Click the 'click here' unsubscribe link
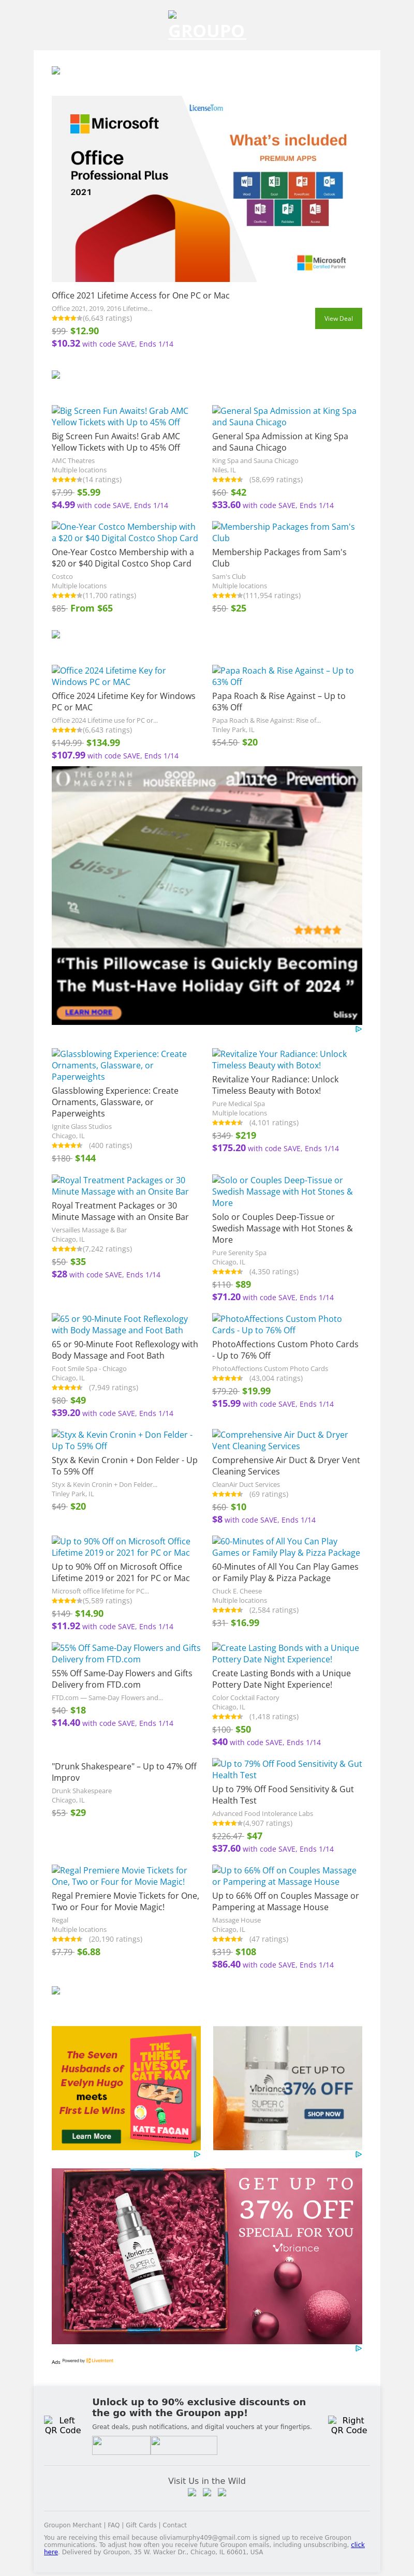The image size is (414, 2576). tap(357, 2545)
